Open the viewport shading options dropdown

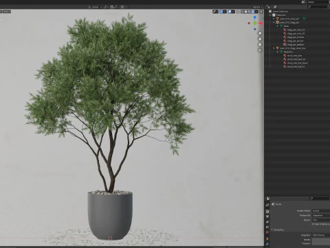tap(256, 12)
